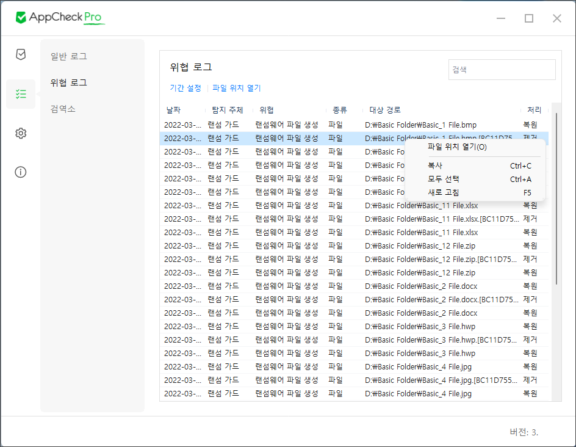Minimize the AppCheck window

pyautogui.click(x=501, y=18)
